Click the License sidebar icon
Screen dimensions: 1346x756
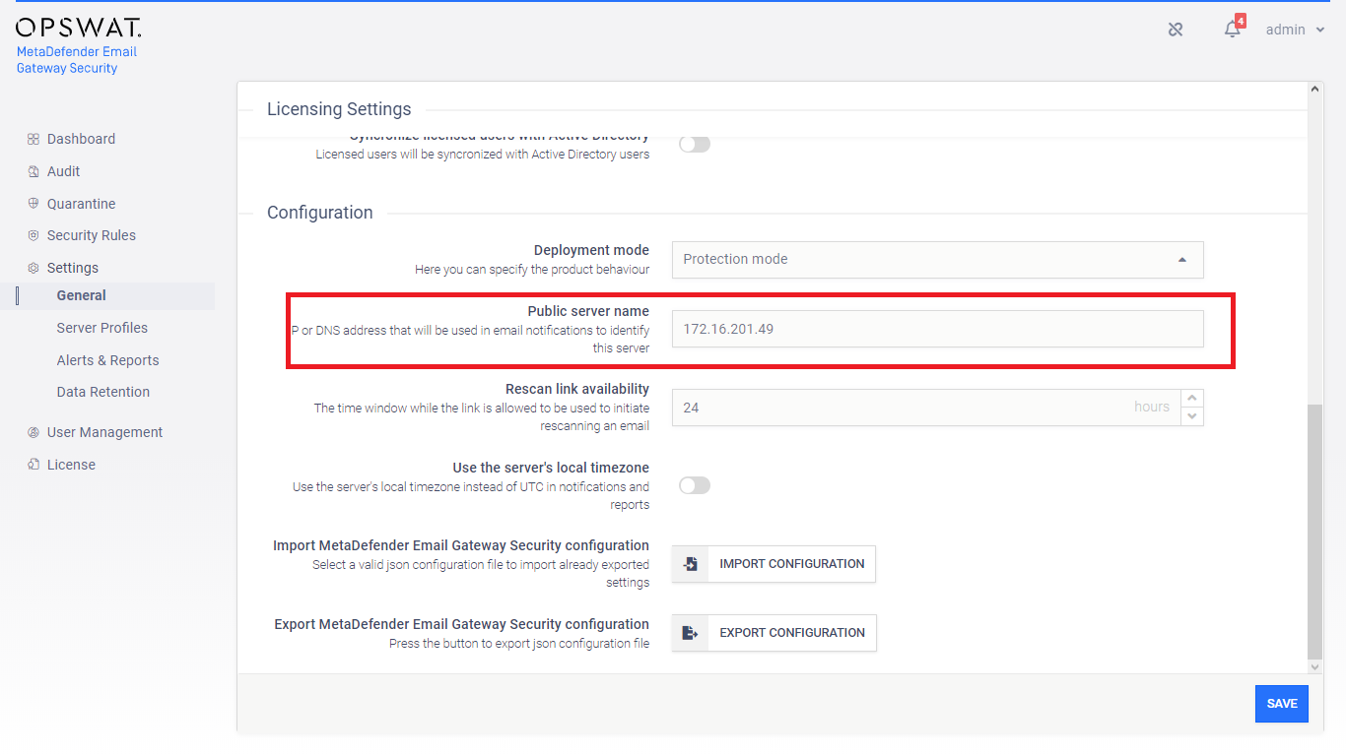34,465
